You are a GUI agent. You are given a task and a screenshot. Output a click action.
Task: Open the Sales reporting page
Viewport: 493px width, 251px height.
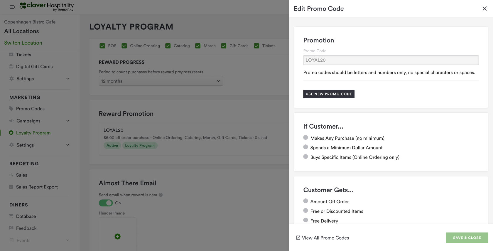click(x=21, y=175)
